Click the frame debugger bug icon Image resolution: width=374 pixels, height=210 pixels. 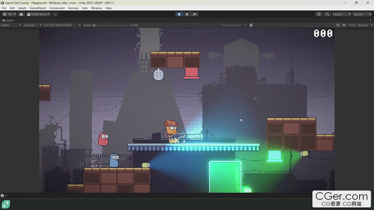(x=251, y=25)
